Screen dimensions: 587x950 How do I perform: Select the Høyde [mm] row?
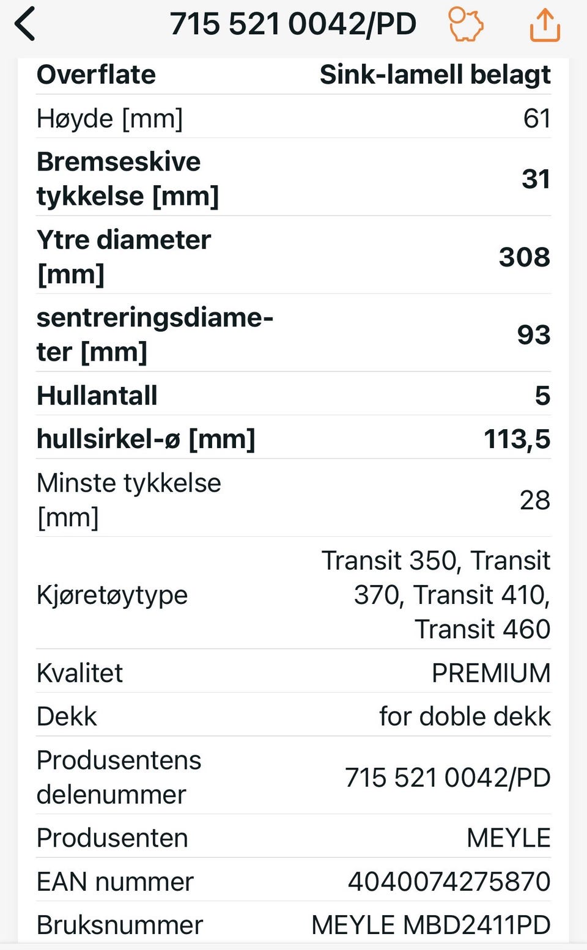tap(293, 118)
